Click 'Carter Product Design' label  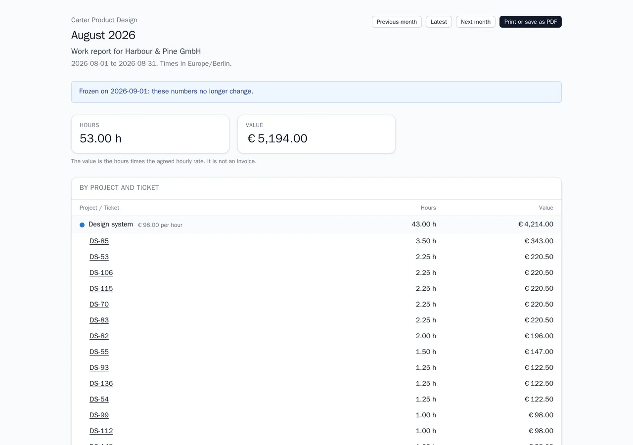pyautogui.click(x=104, y=20)
